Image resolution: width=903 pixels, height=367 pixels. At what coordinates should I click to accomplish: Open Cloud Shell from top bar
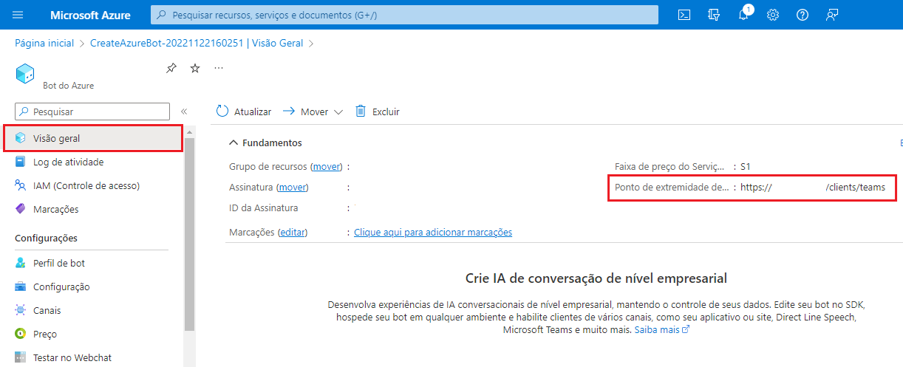tap(684, 15)
